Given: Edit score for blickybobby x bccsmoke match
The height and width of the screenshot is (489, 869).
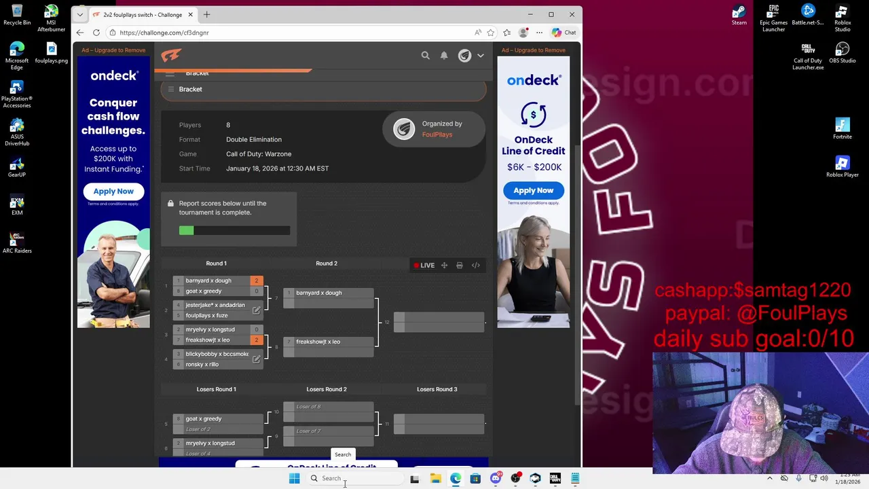Looking at the screenshot, I should (x=257, y=359).
